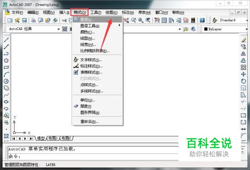Select the Mirror modify tool
250x170 pixels.
243,54
